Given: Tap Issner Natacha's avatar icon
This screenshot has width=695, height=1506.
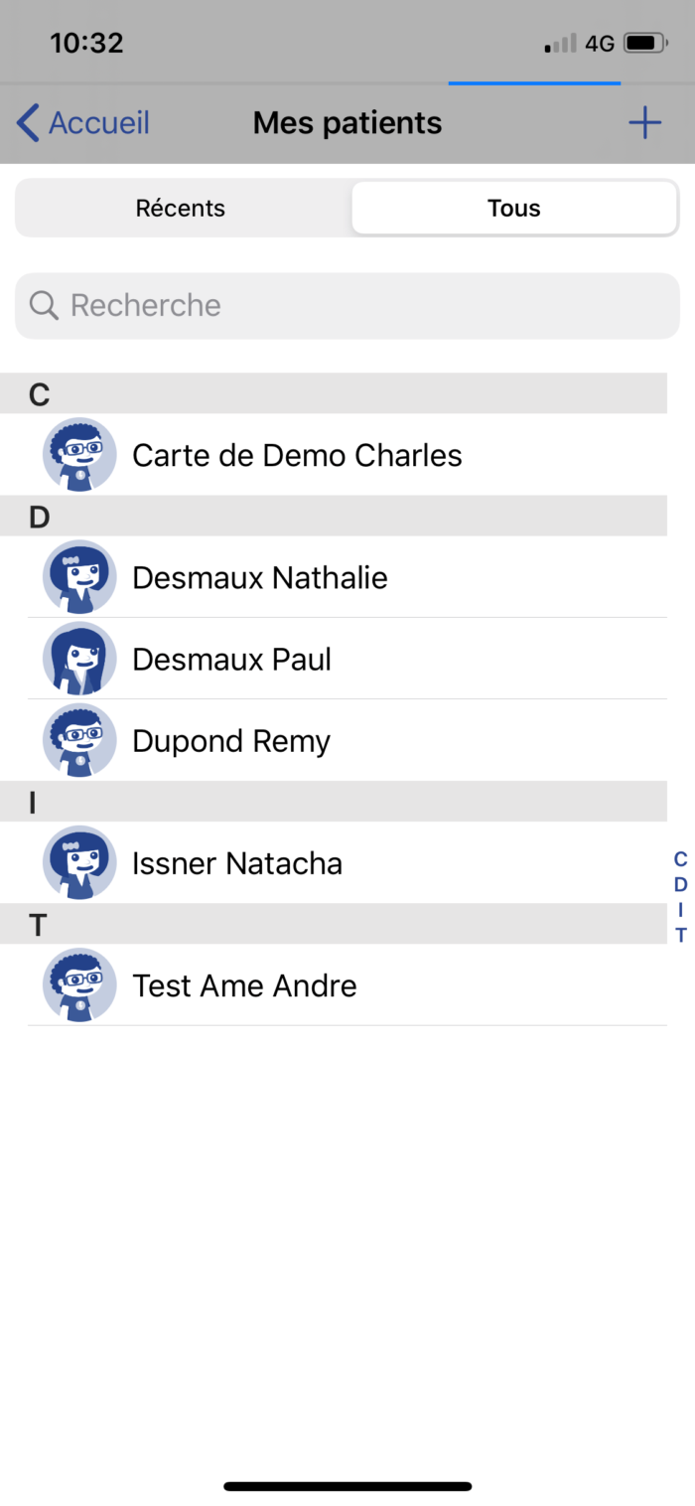Looking at the screenshot, I should (x=79, y=862).
